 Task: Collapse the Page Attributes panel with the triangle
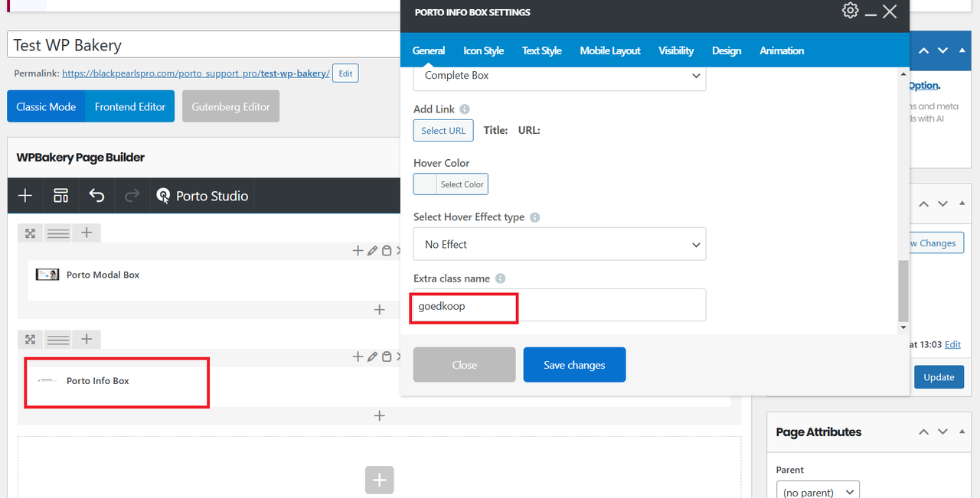(962, 432)
